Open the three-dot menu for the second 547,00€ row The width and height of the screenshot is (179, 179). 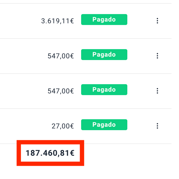(x=157, y=91)
